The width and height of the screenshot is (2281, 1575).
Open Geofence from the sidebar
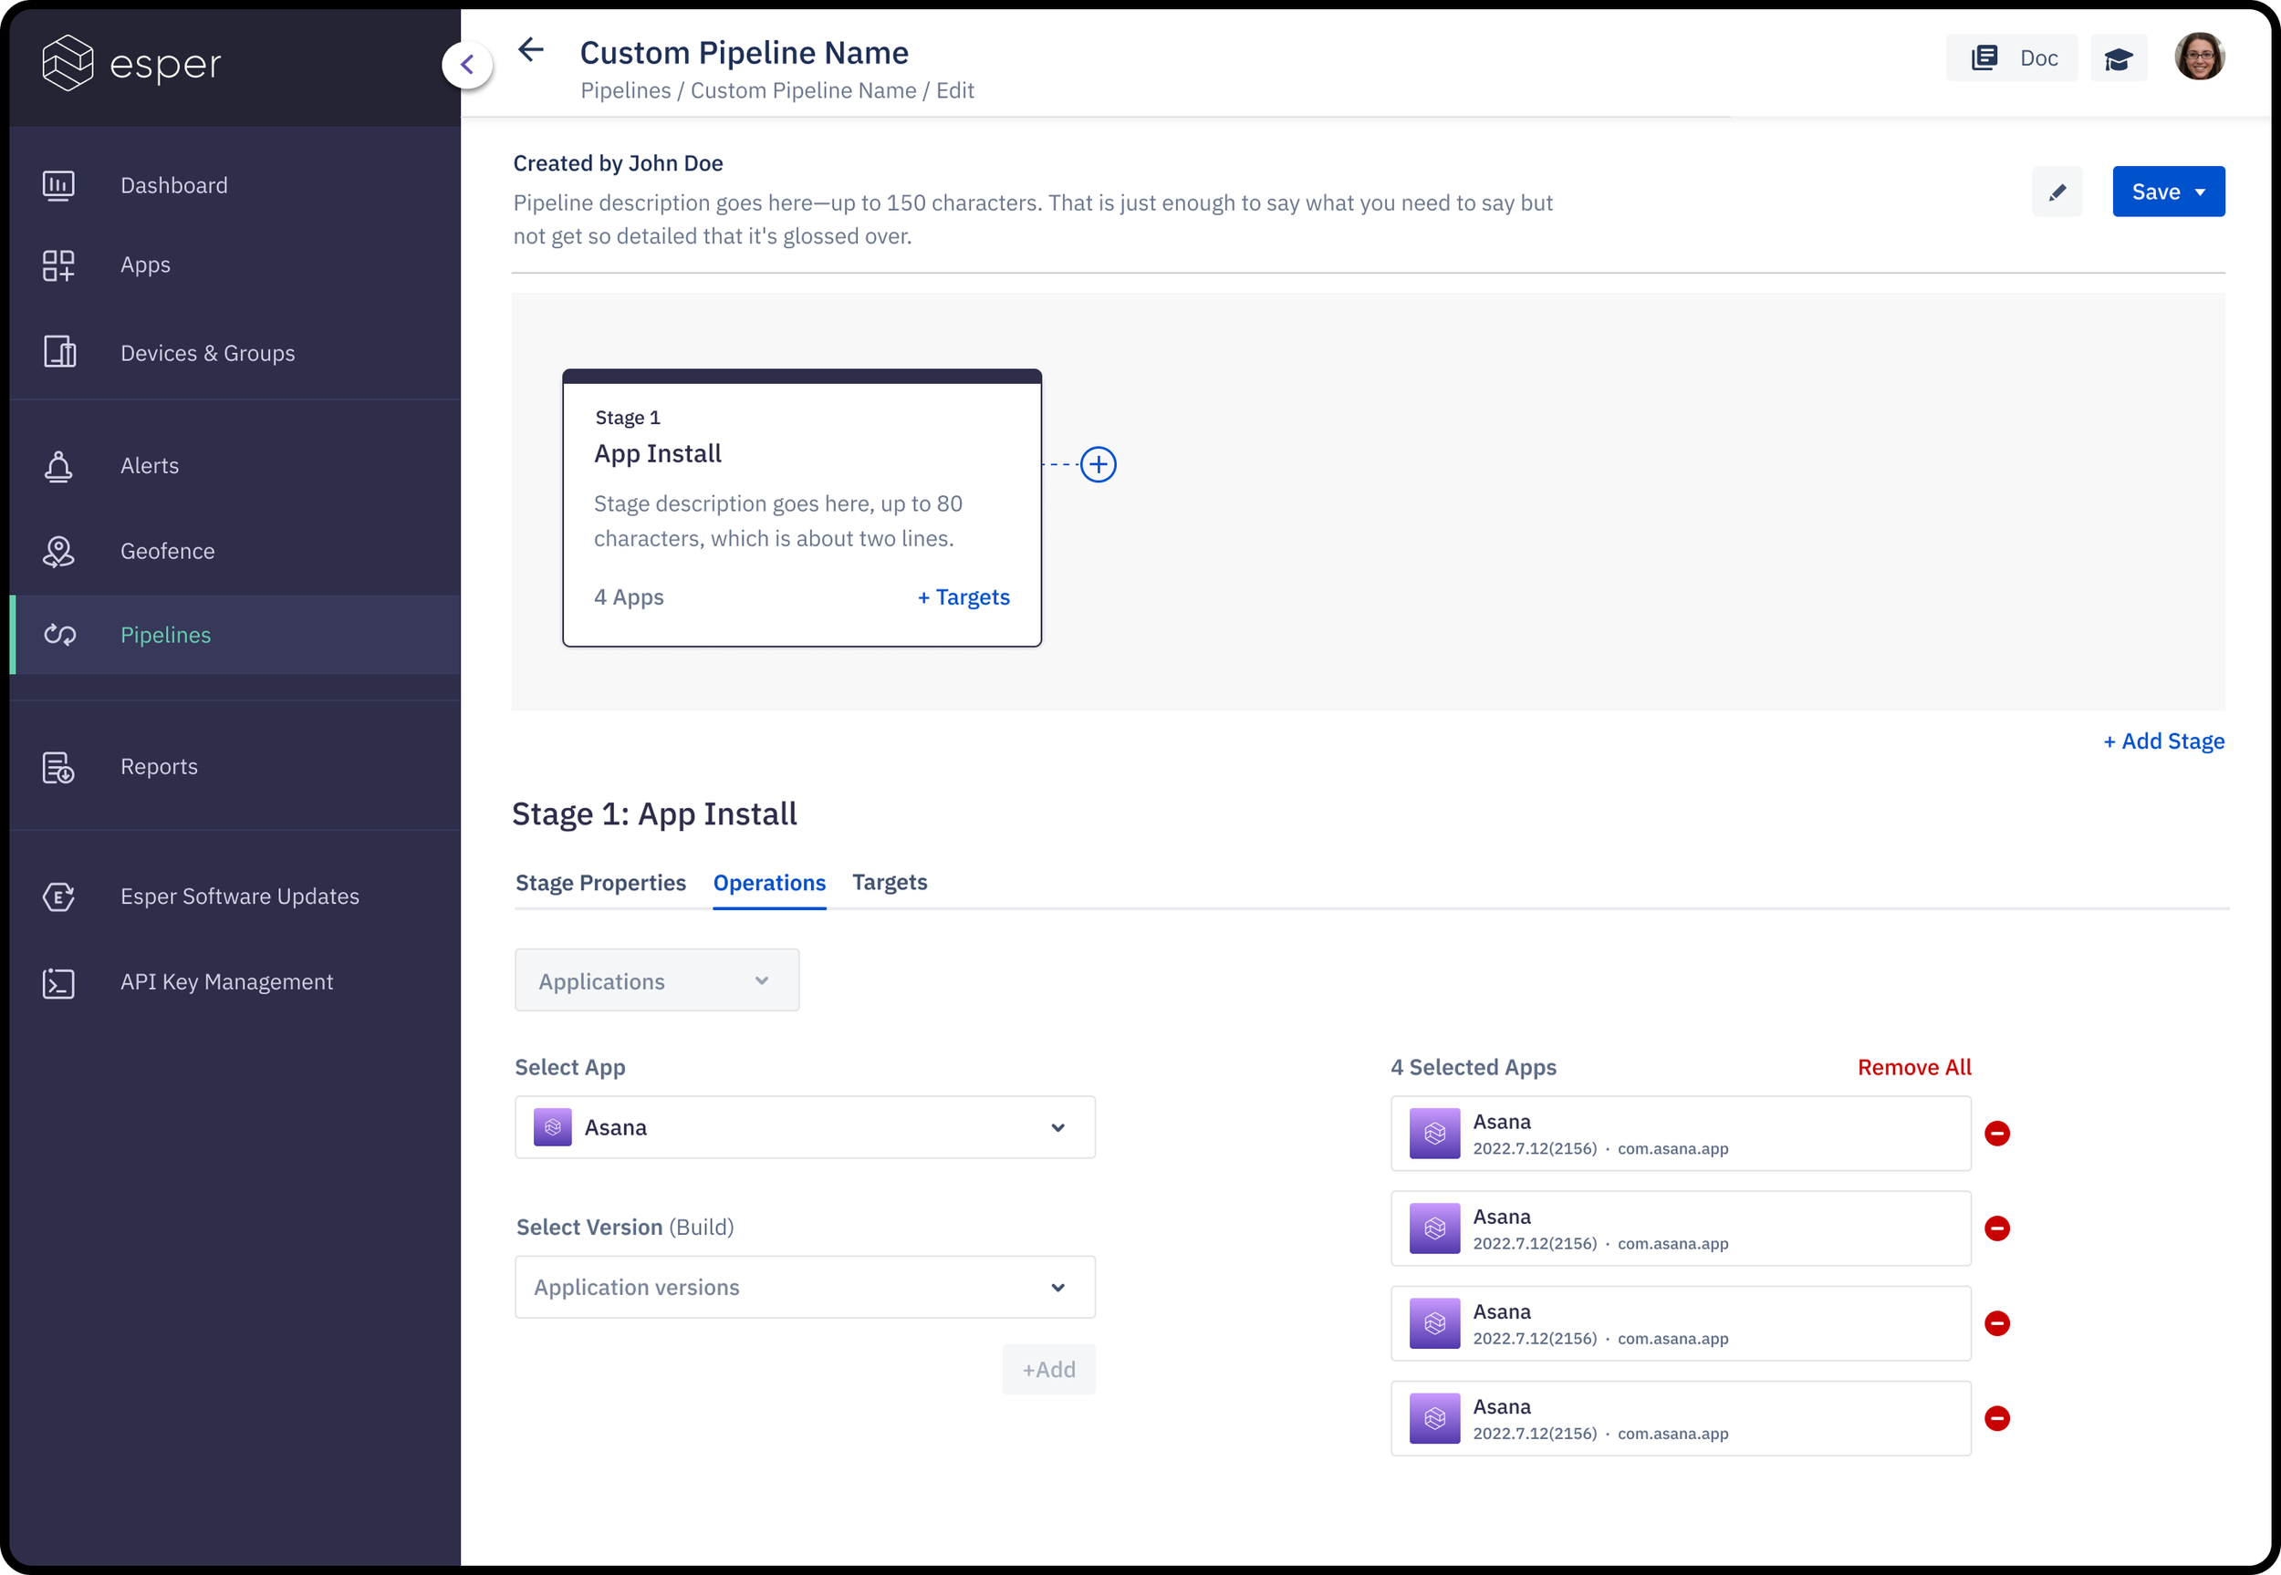pyautogui.click(x=167, y=552)
